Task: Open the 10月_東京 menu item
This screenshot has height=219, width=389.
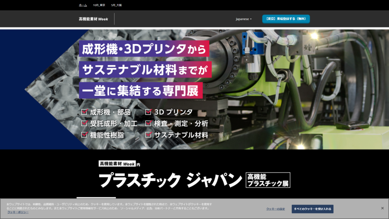Action: click(99, 5)
